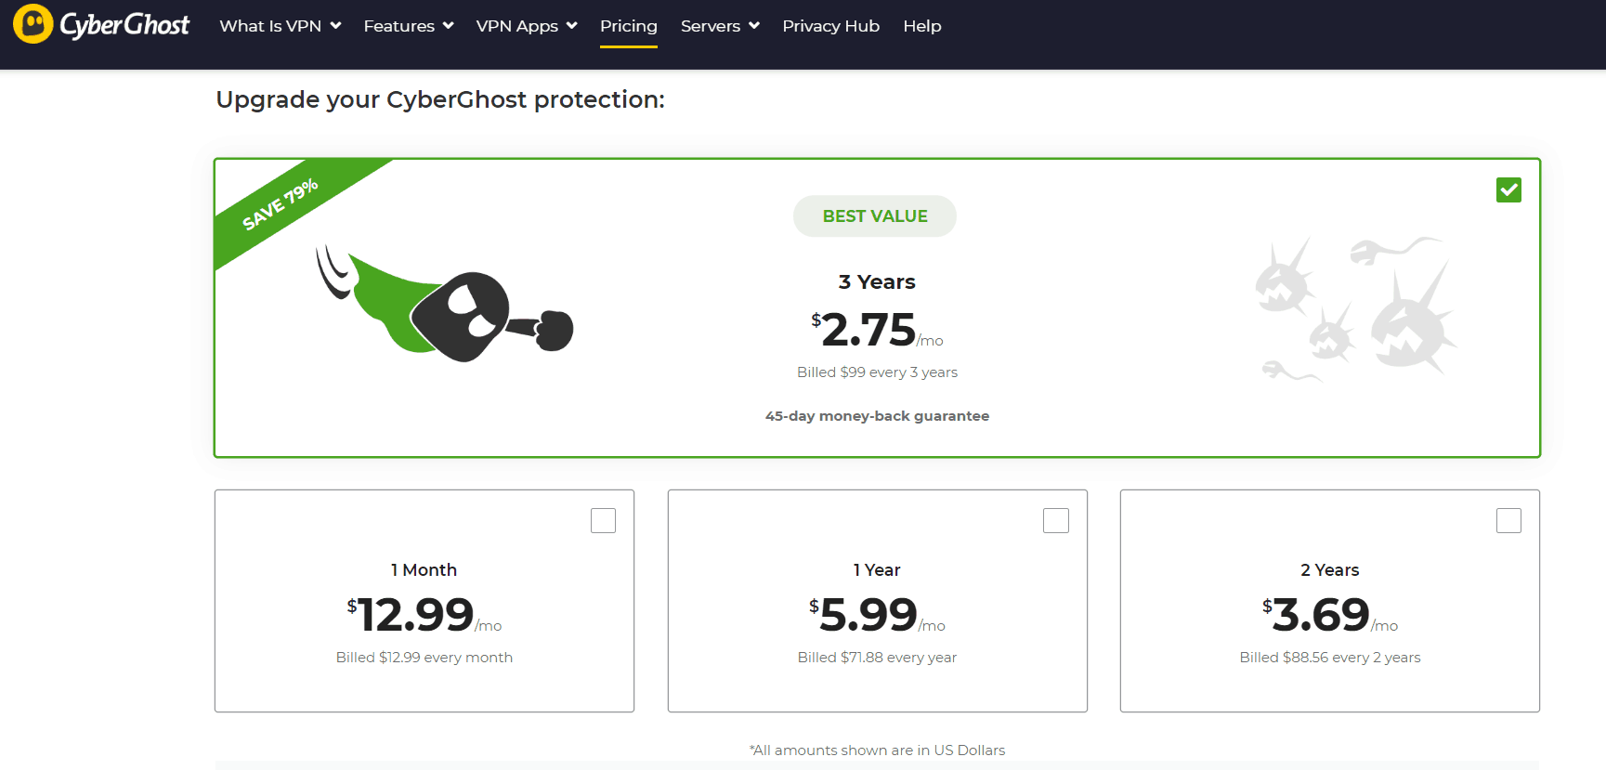Click the 3 Years plan title
1606x770 pixels.
[877, 281]
